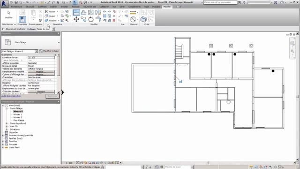300x169 pixels.
Task: Select the Modifier arrow tool
Action: point(8,15)
